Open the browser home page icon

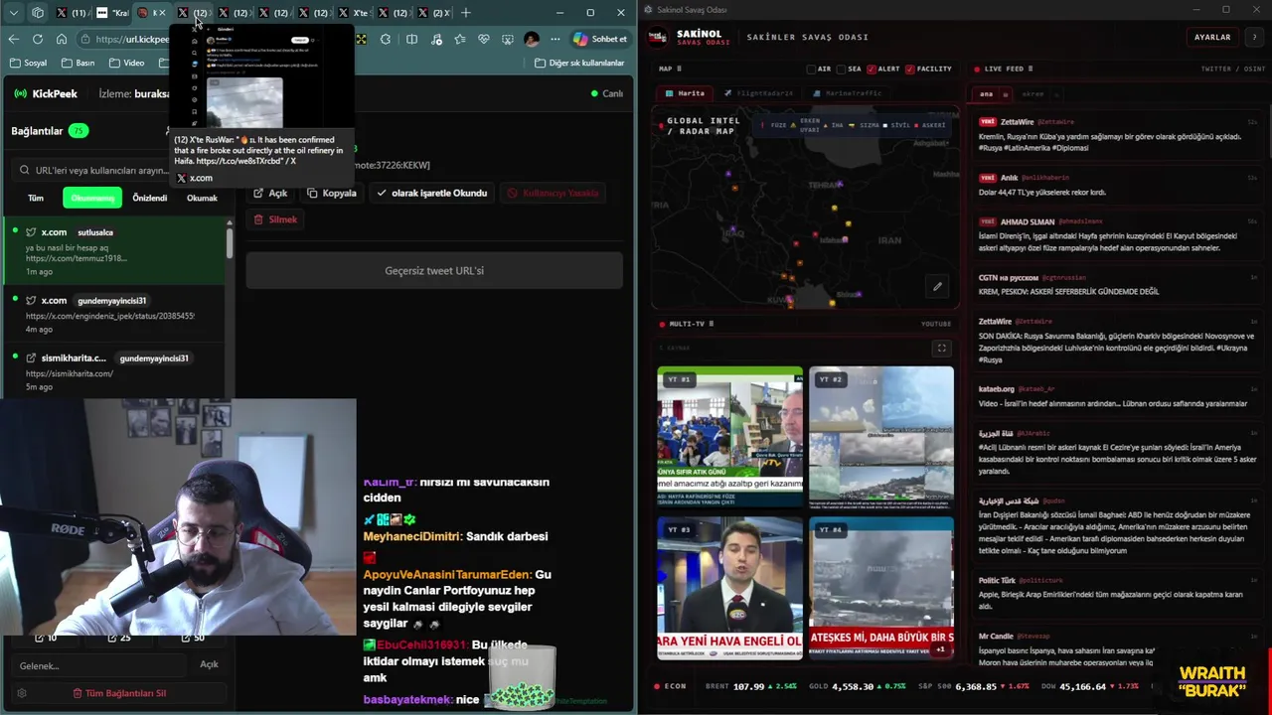coord(62,39)
